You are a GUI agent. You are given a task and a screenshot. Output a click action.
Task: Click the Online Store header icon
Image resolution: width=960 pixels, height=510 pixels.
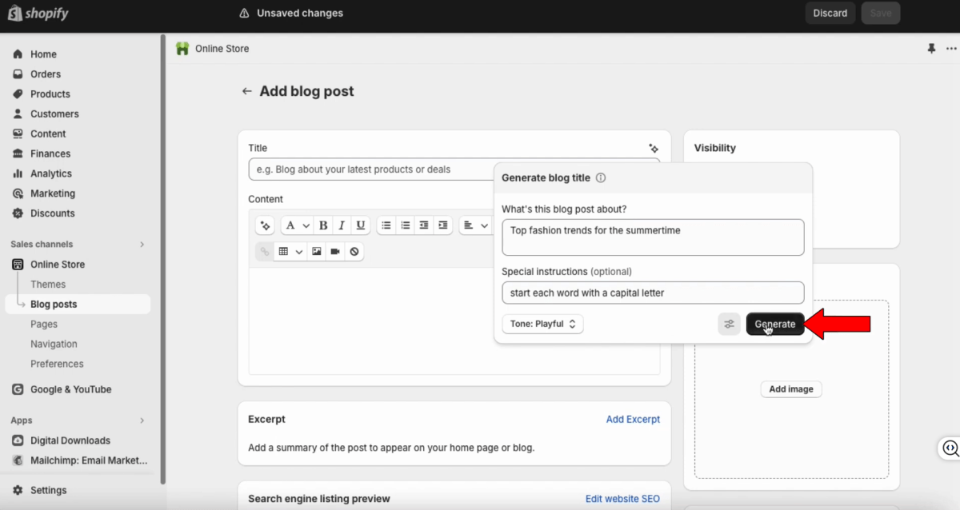tap(182, 49)
